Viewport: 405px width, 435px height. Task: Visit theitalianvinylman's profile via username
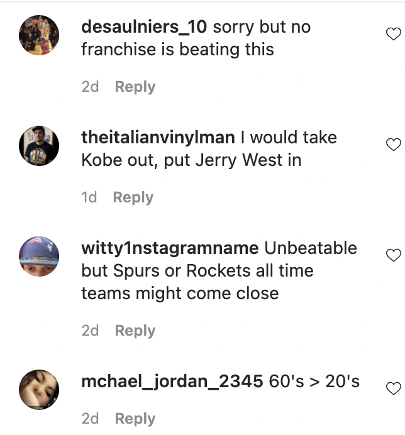coord(158,138)
